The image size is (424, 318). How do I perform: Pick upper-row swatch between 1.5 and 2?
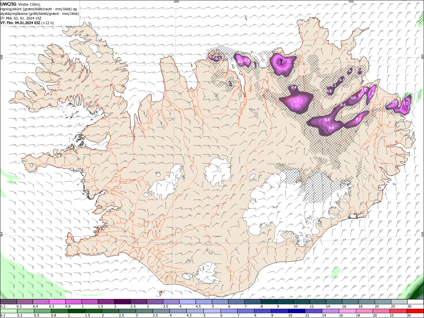point(106,302)
